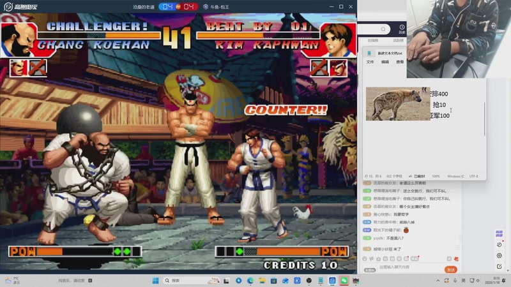
Task: Click the 英 input language indicator
Action: 463,281
